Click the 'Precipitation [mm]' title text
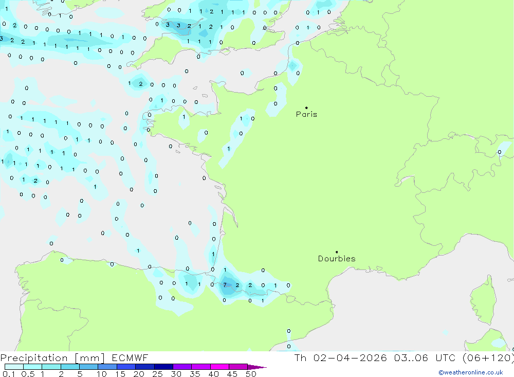The width and height of the screenshot is (514, 377). pos(52,358)
